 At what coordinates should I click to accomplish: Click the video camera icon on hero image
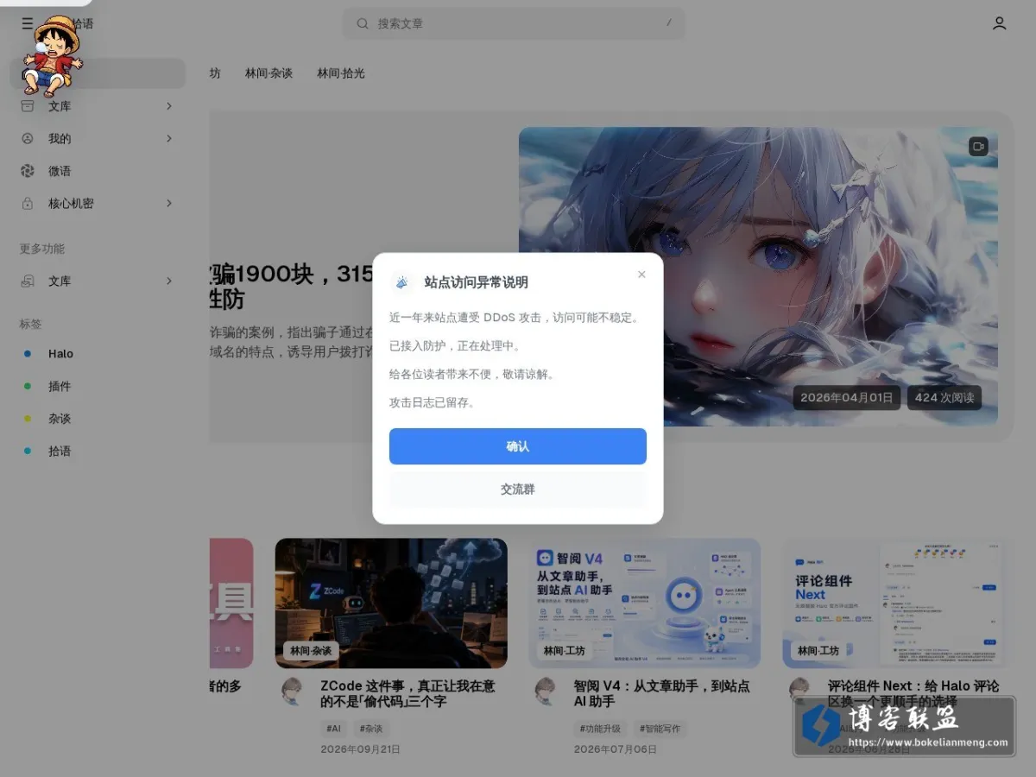978,147
